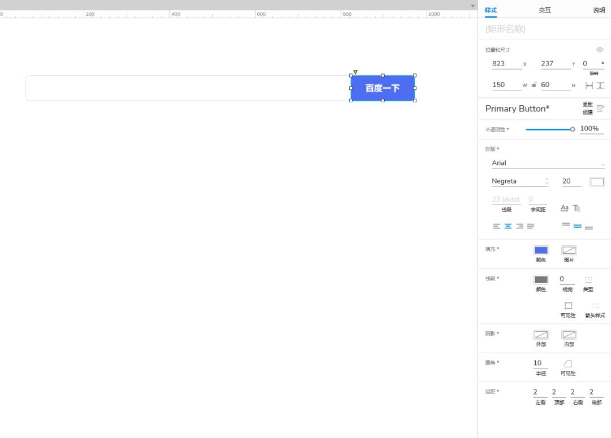Click the yellow rounding handle above the button

[355, 72]
